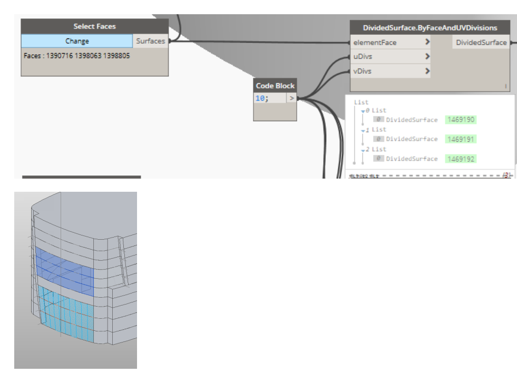This screenshot has height=383, width=517.
Task: Select the Select Faces node title
Action: [x=95, y=26]
